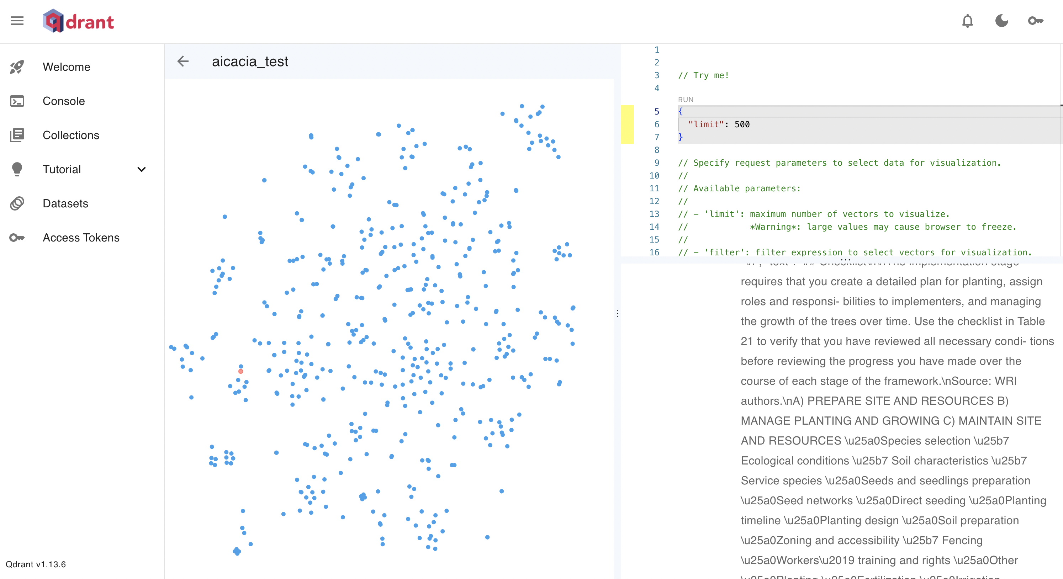
Task: Click the API key icon in header
Action: (x=1035, y=21)
